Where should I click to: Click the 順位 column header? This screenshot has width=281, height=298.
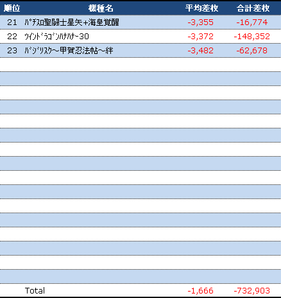12,8
